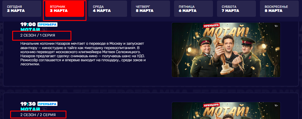Open the Мотай title at 19:00
The width and height of the screenshot is (302, 119).
tap(30, 30)
